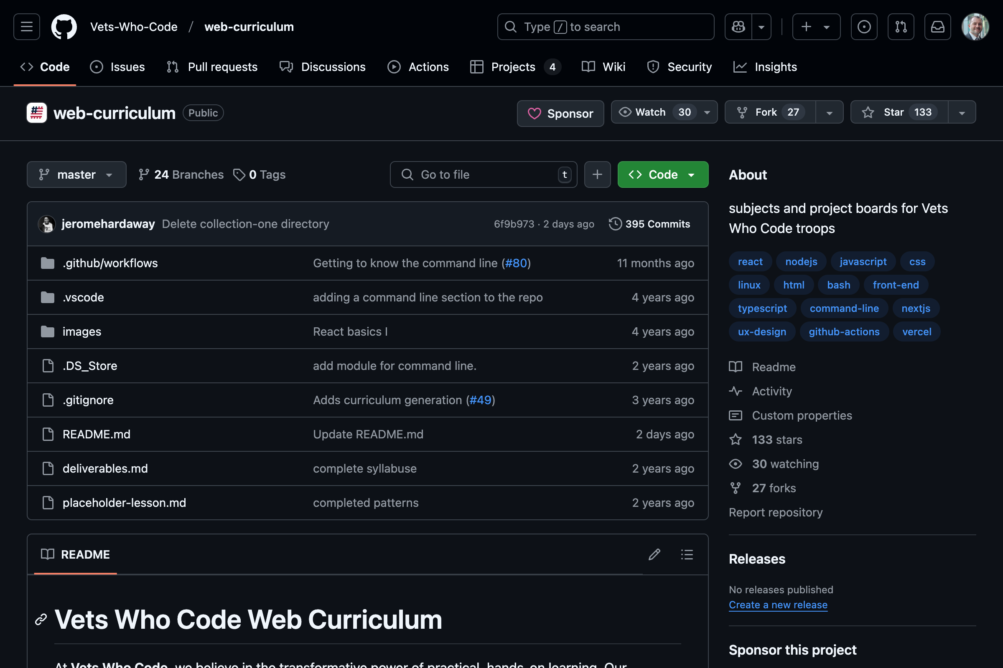This screenshot has height=668, width=1003.
Task: Open the hamburger navigation menu
Action: [26, 27]
